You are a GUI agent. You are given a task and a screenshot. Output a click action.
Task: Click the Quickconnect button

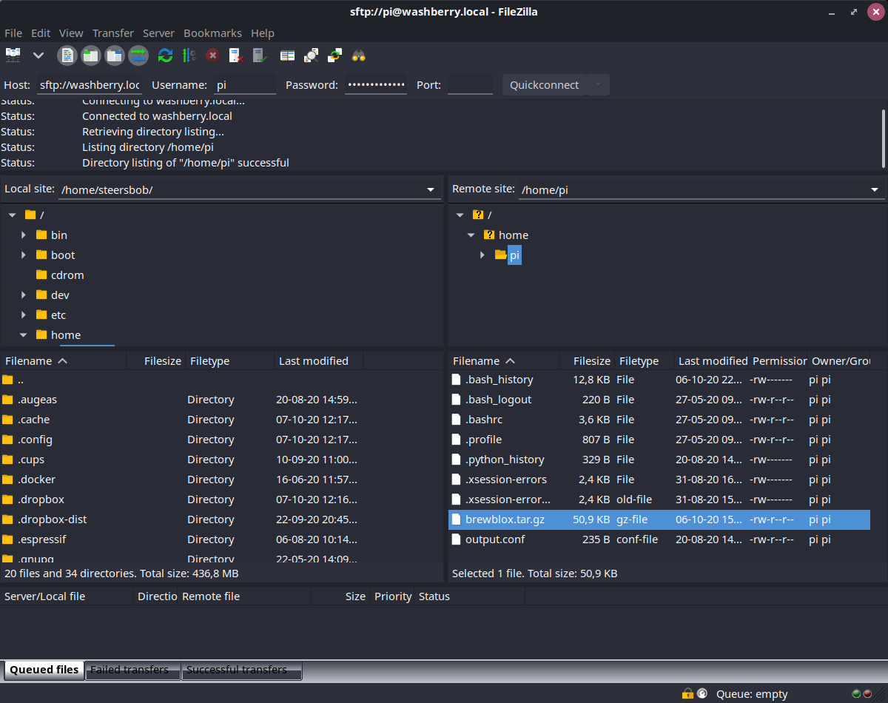click(544, 84)
